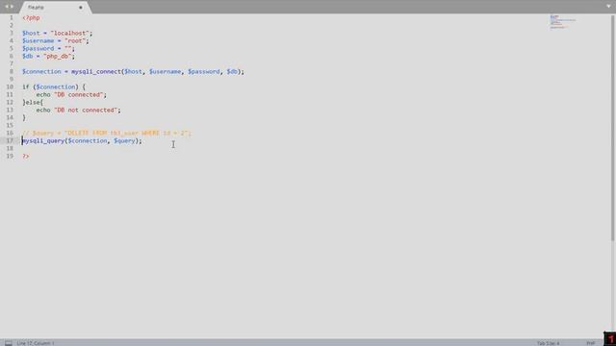The width and height of the screenshot is (616, 346).
Task: Click the next tab right arrow
Action: tap(12, 7)
